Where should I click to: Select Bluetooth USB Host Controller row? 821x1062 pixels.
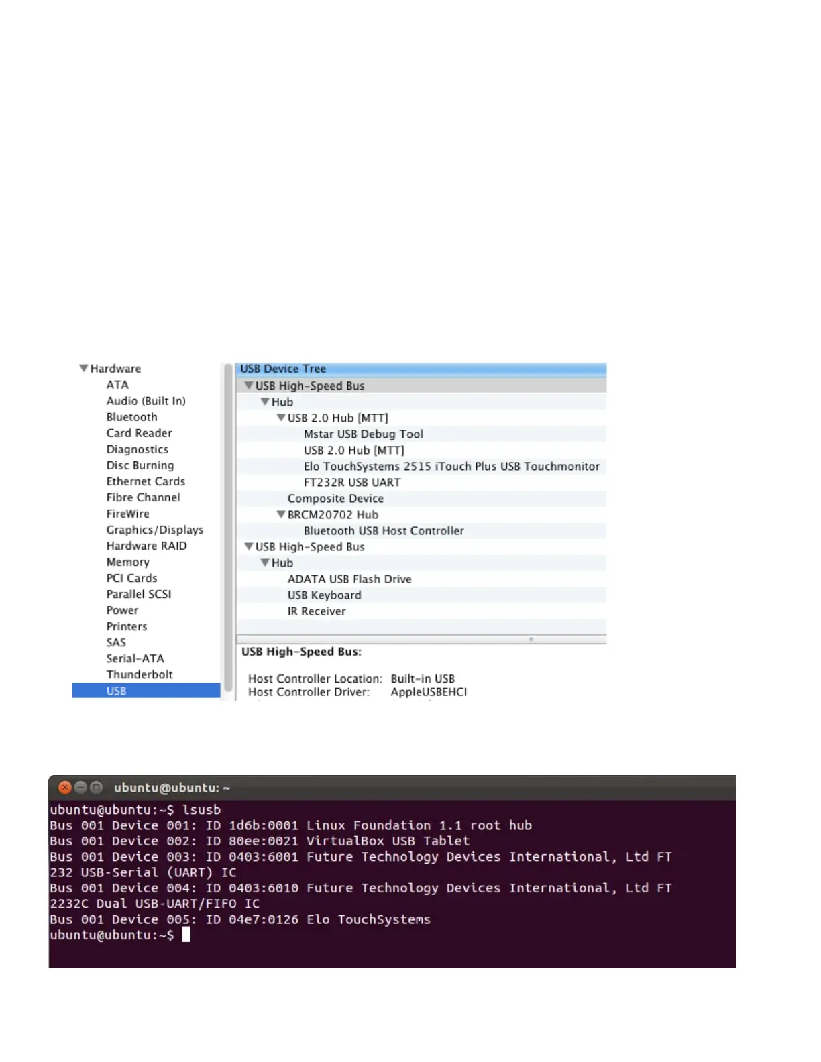pos(383,530)
